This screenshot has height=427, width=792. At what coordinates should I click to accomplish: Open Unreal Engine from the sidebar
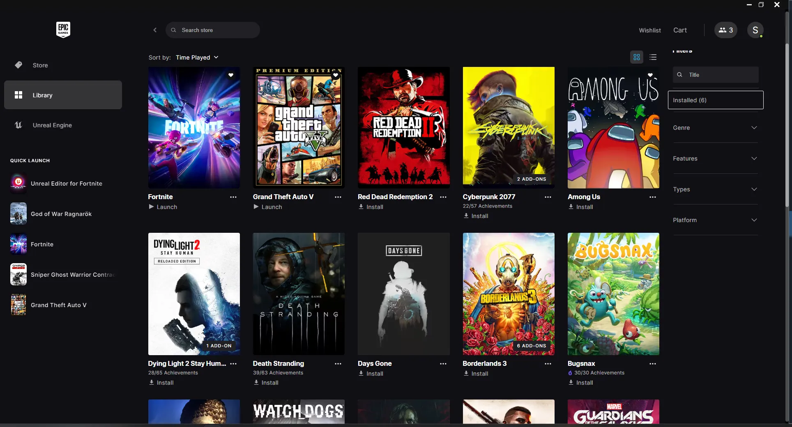(52, 125)
